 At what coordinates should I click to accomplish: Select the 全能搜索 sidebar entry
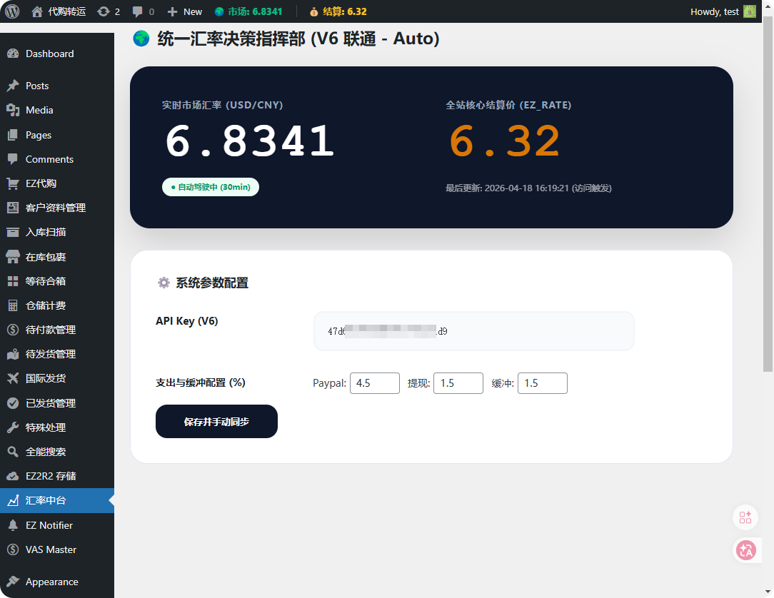click(46, 452)
